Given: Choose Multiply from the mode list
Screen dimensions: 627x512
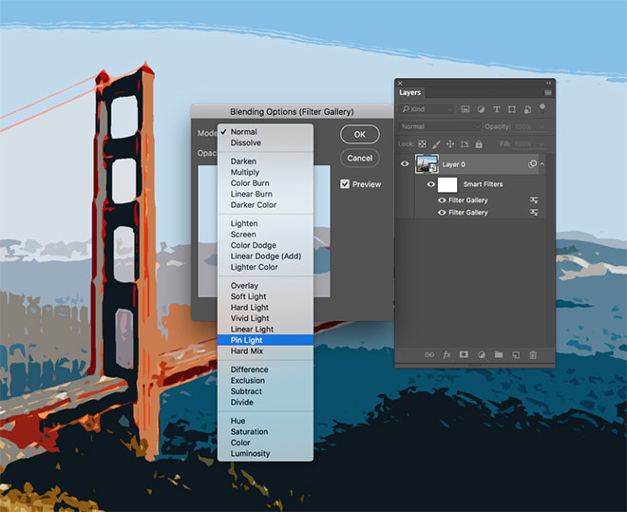Looking at the screenshot, I should tap(245, 173).
